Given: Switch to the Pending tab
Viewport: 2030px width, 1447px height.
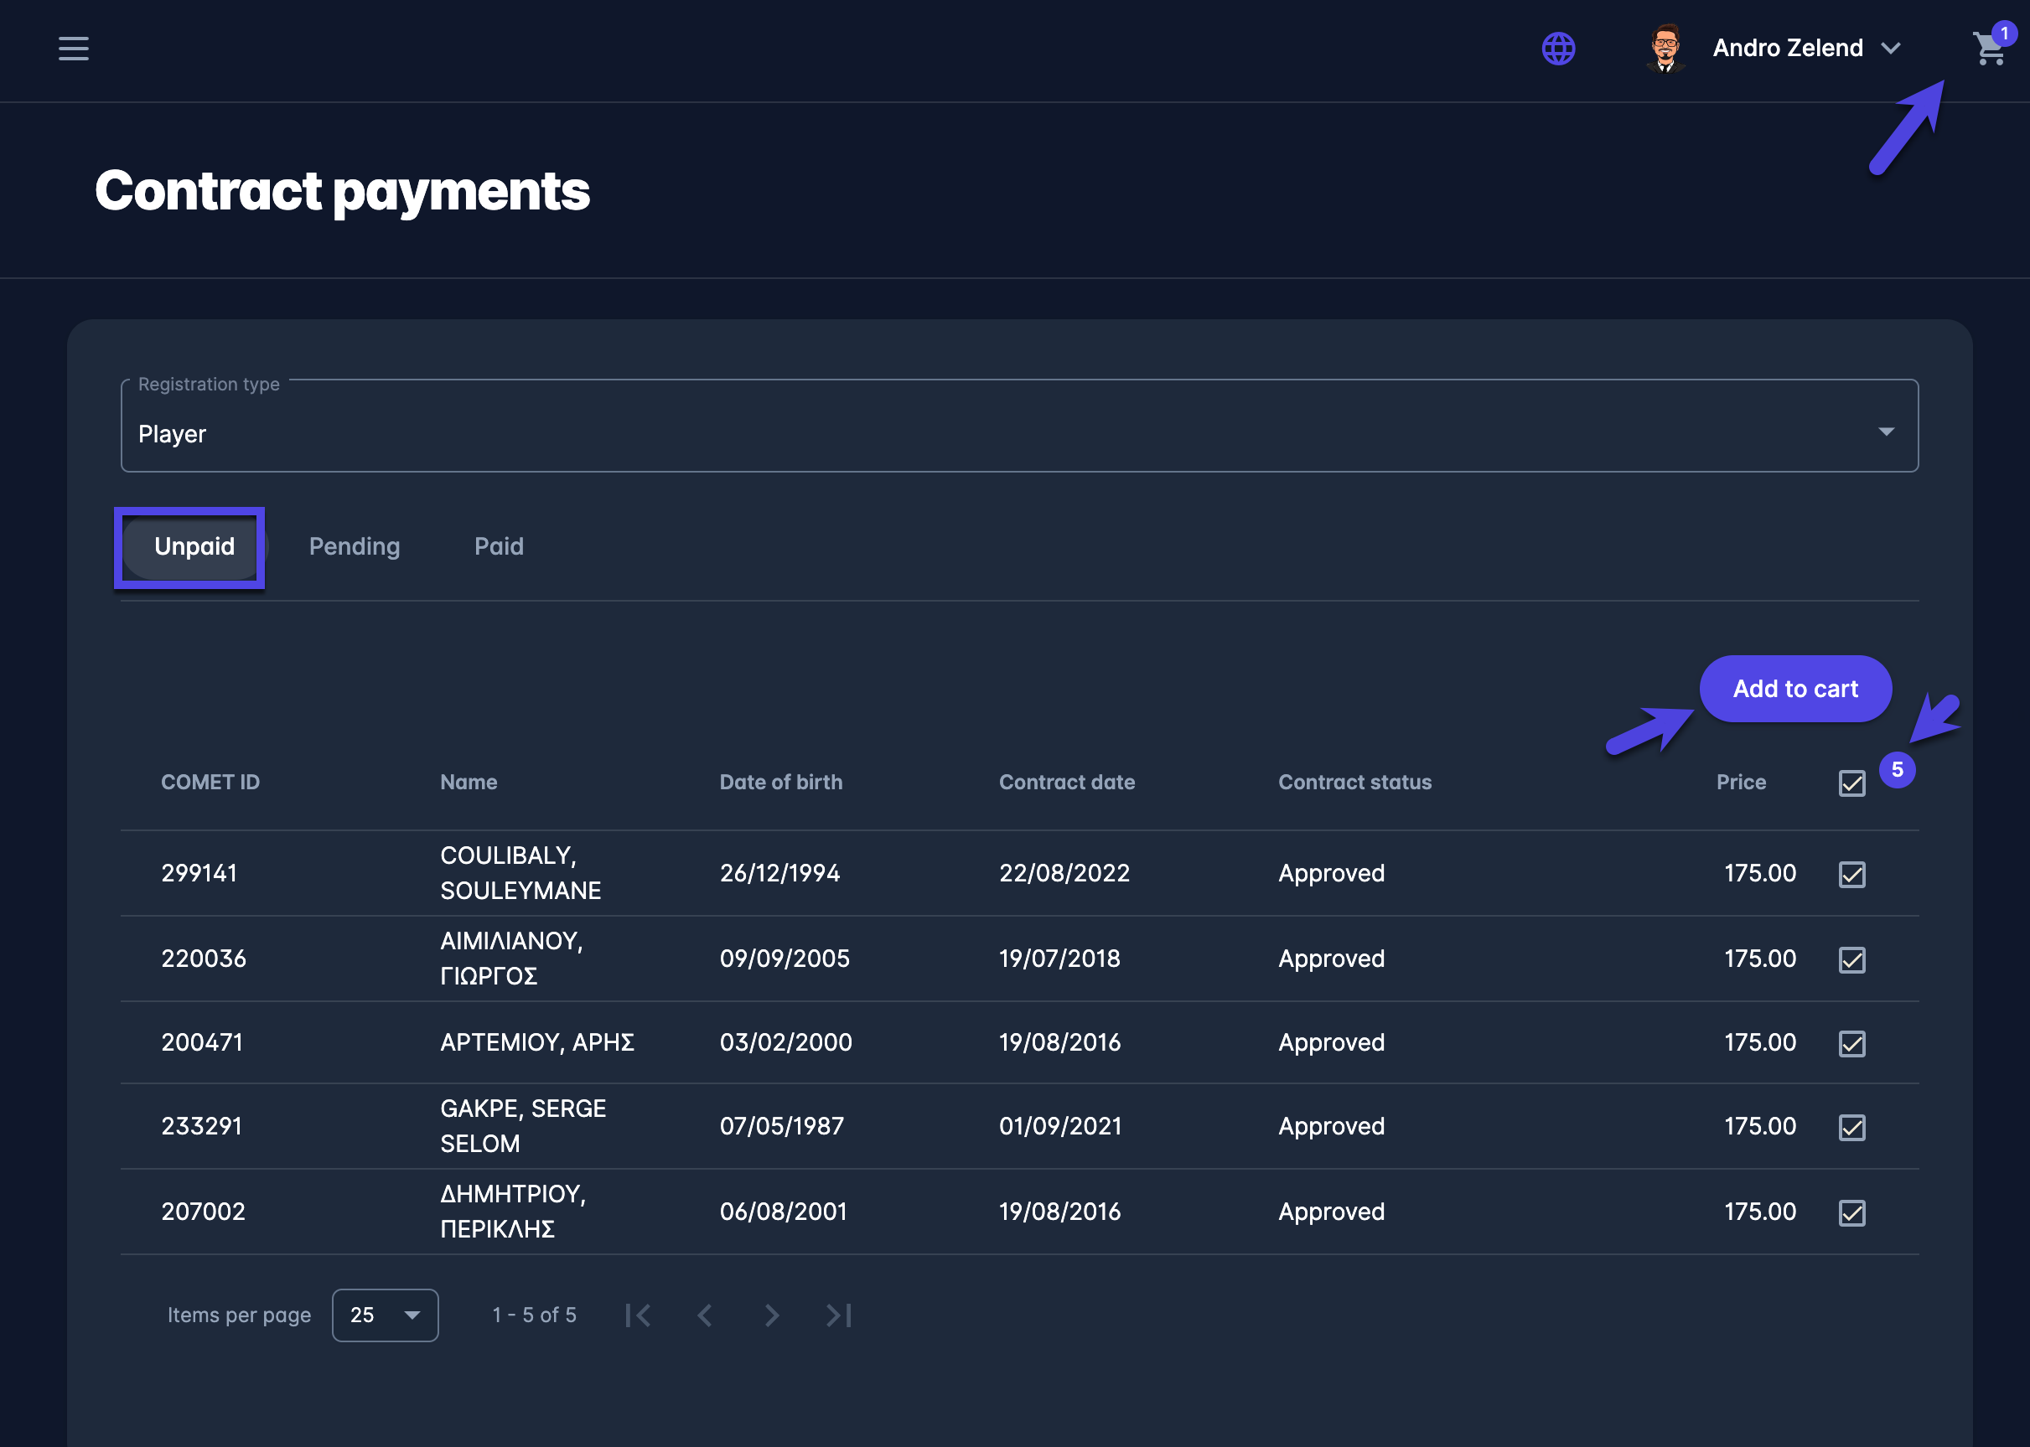Looking at the screenshot, I should 354,546.
